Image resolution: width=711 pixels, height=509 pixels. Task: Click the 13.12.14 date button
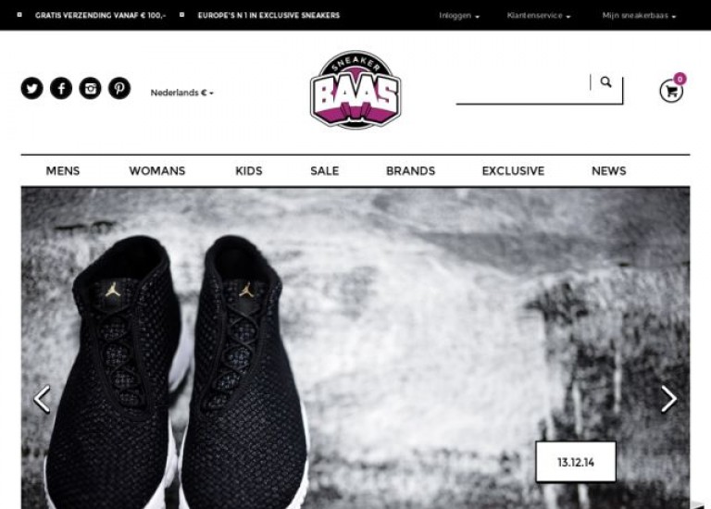tap(576, 462)
